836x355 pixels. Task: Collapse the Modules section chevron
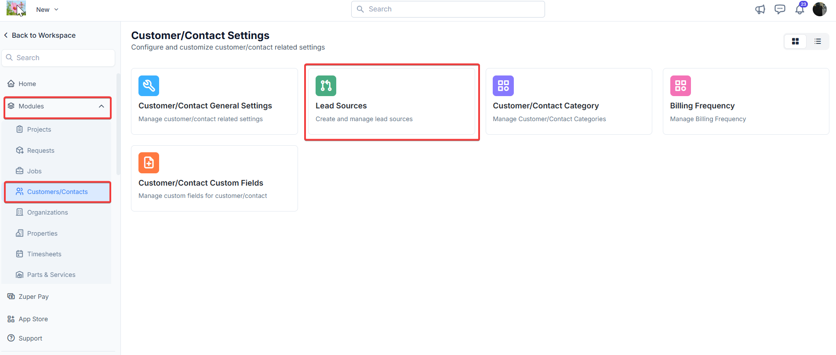[x=102, y=106]
